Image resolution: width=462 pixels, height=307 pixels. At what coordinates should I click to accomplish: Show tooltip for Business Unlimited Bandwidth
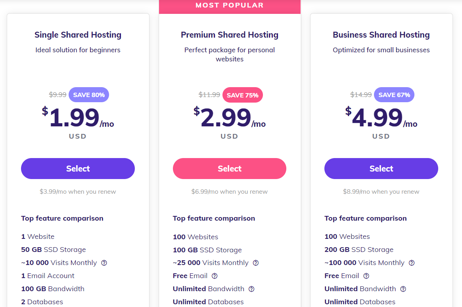(403, 289)
